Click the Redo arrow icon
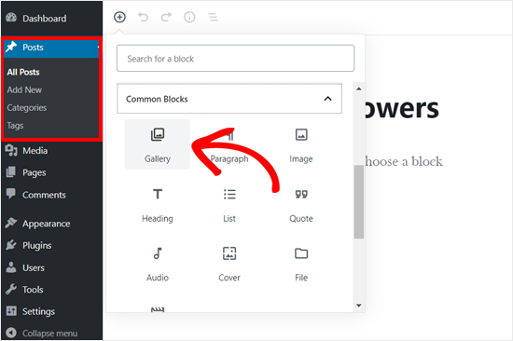 point(166,17)
